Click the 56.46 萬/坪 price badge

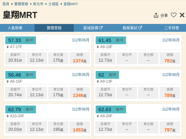point(21,75)
